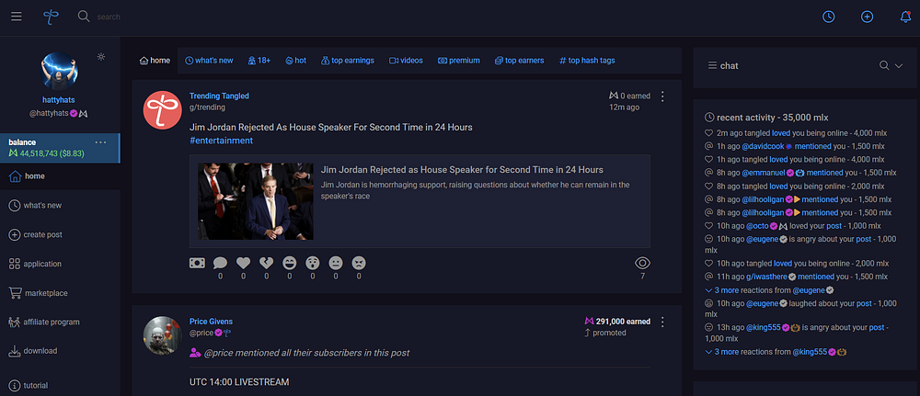Click the heart love reaction on Jim Jordan post
The height and width of the screenshot is (396, 920).
tap(243, 263)
